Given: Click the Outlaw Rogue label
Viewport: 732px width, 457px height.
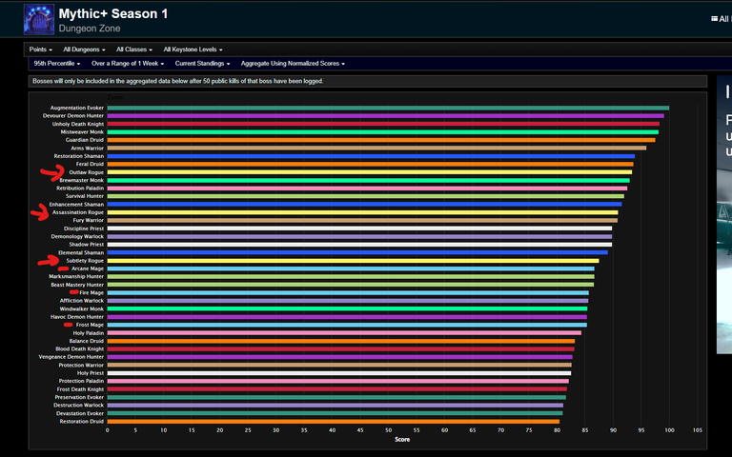Looking at the screenshot, I should 87,172.
